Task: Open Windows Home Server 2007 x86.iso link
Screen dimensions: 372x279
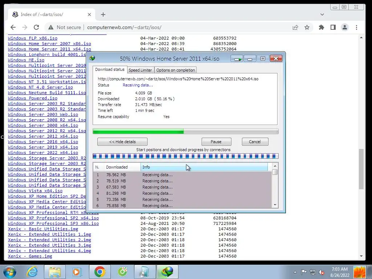Action: tap(49, 44)
